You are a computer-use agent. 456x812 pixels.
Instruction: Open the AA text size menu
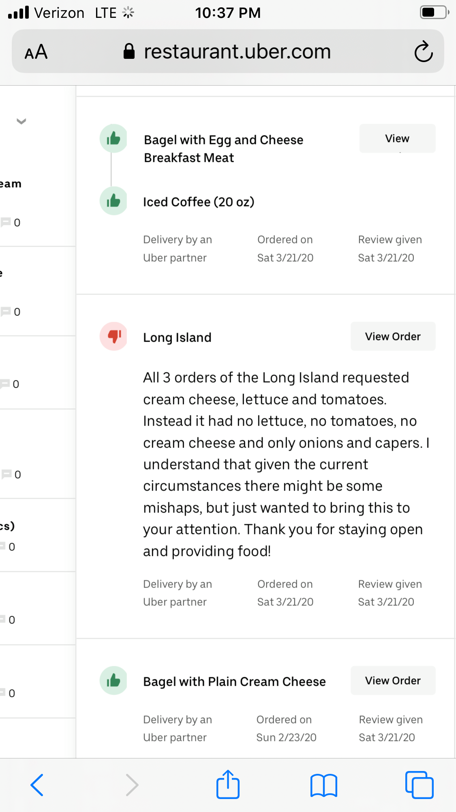click(36, 52)
